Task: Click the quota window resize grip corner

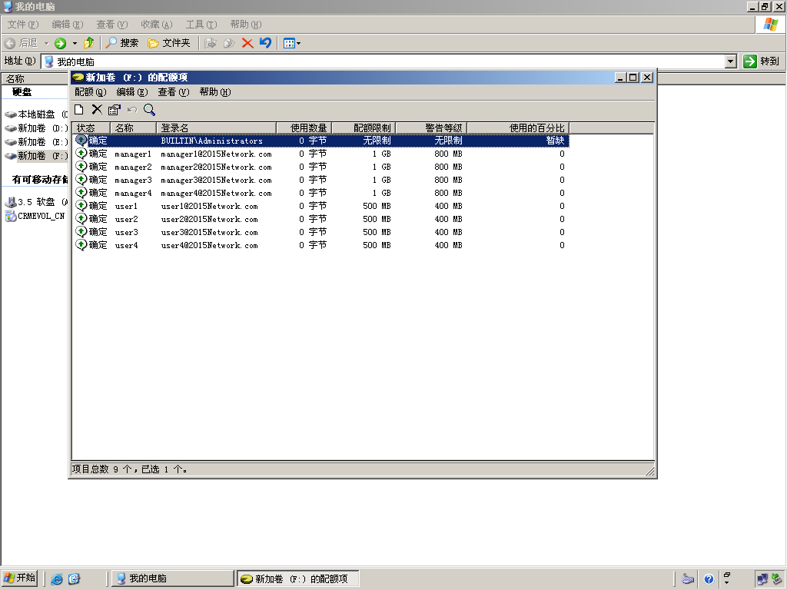Action: point(649,471)
